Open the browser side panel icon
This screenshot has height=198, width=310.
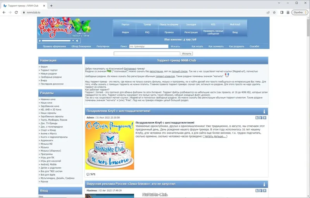coord(282,12)
